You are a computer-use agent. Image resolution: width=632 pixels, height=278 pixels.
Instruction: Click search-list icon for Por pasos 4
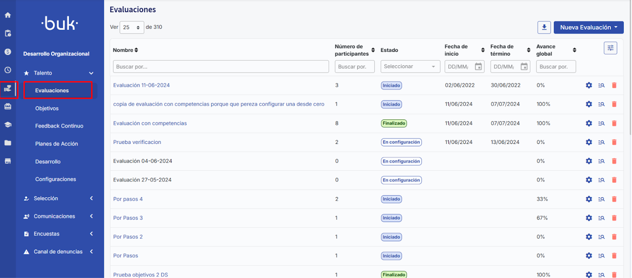601,199
